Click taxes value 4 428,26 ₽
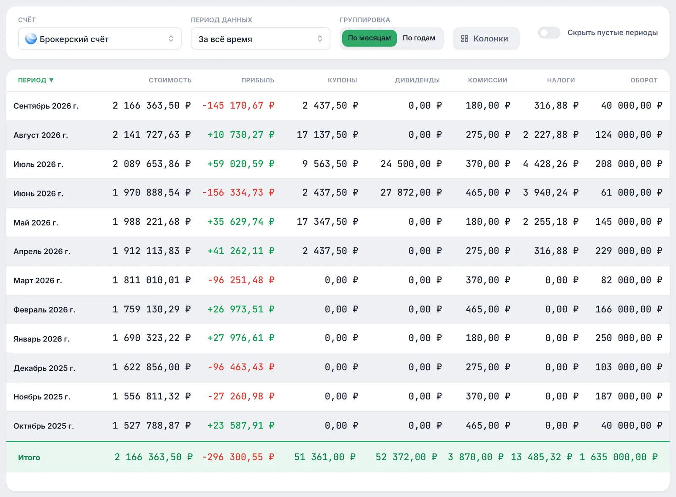676x497 pixels. point(551,164)
